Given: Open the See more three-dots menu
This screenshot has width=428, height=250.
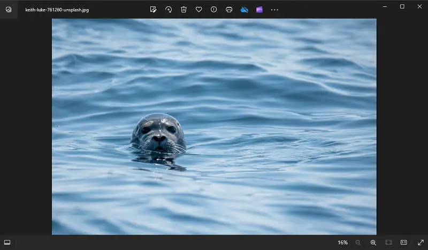Looking at the screenshot, I should pyautogui.click(x=274, y=10).
